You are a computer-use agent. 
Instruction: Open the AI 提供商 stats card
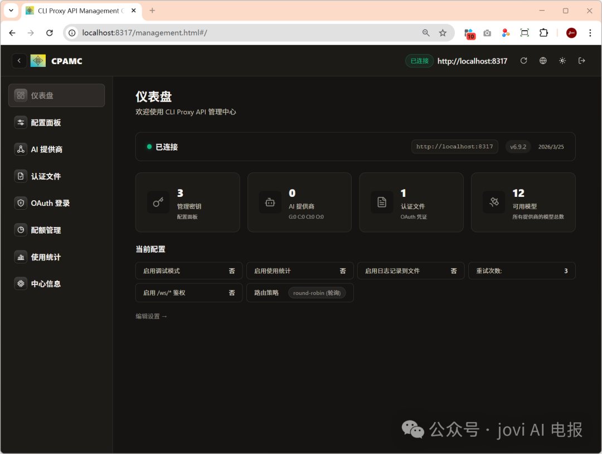299,202
